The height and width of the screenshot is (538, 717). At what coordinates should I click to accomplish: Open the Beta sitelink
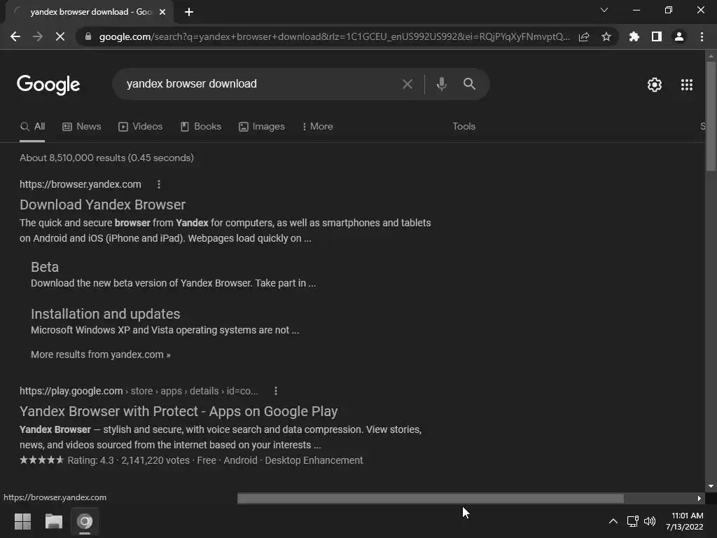click(x=45, y=267)
